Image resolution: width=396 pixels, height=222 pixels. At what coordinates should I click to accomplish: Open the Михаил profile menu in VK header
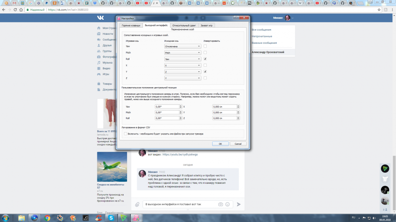tap(283, 18)
